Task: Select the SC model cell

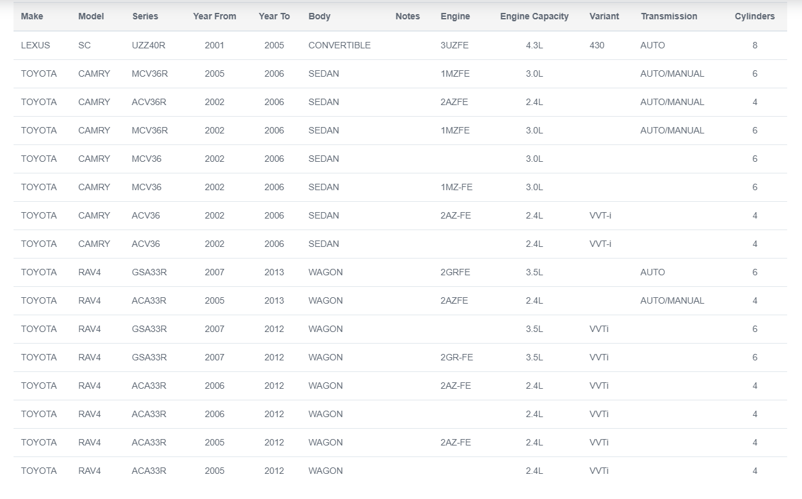Action: point(84,45)
